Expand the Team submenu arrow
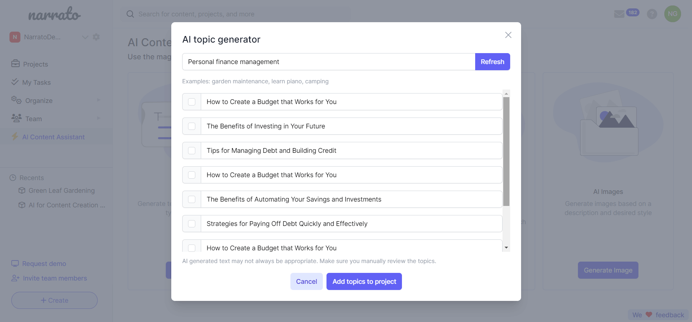 tap(98, 119)
